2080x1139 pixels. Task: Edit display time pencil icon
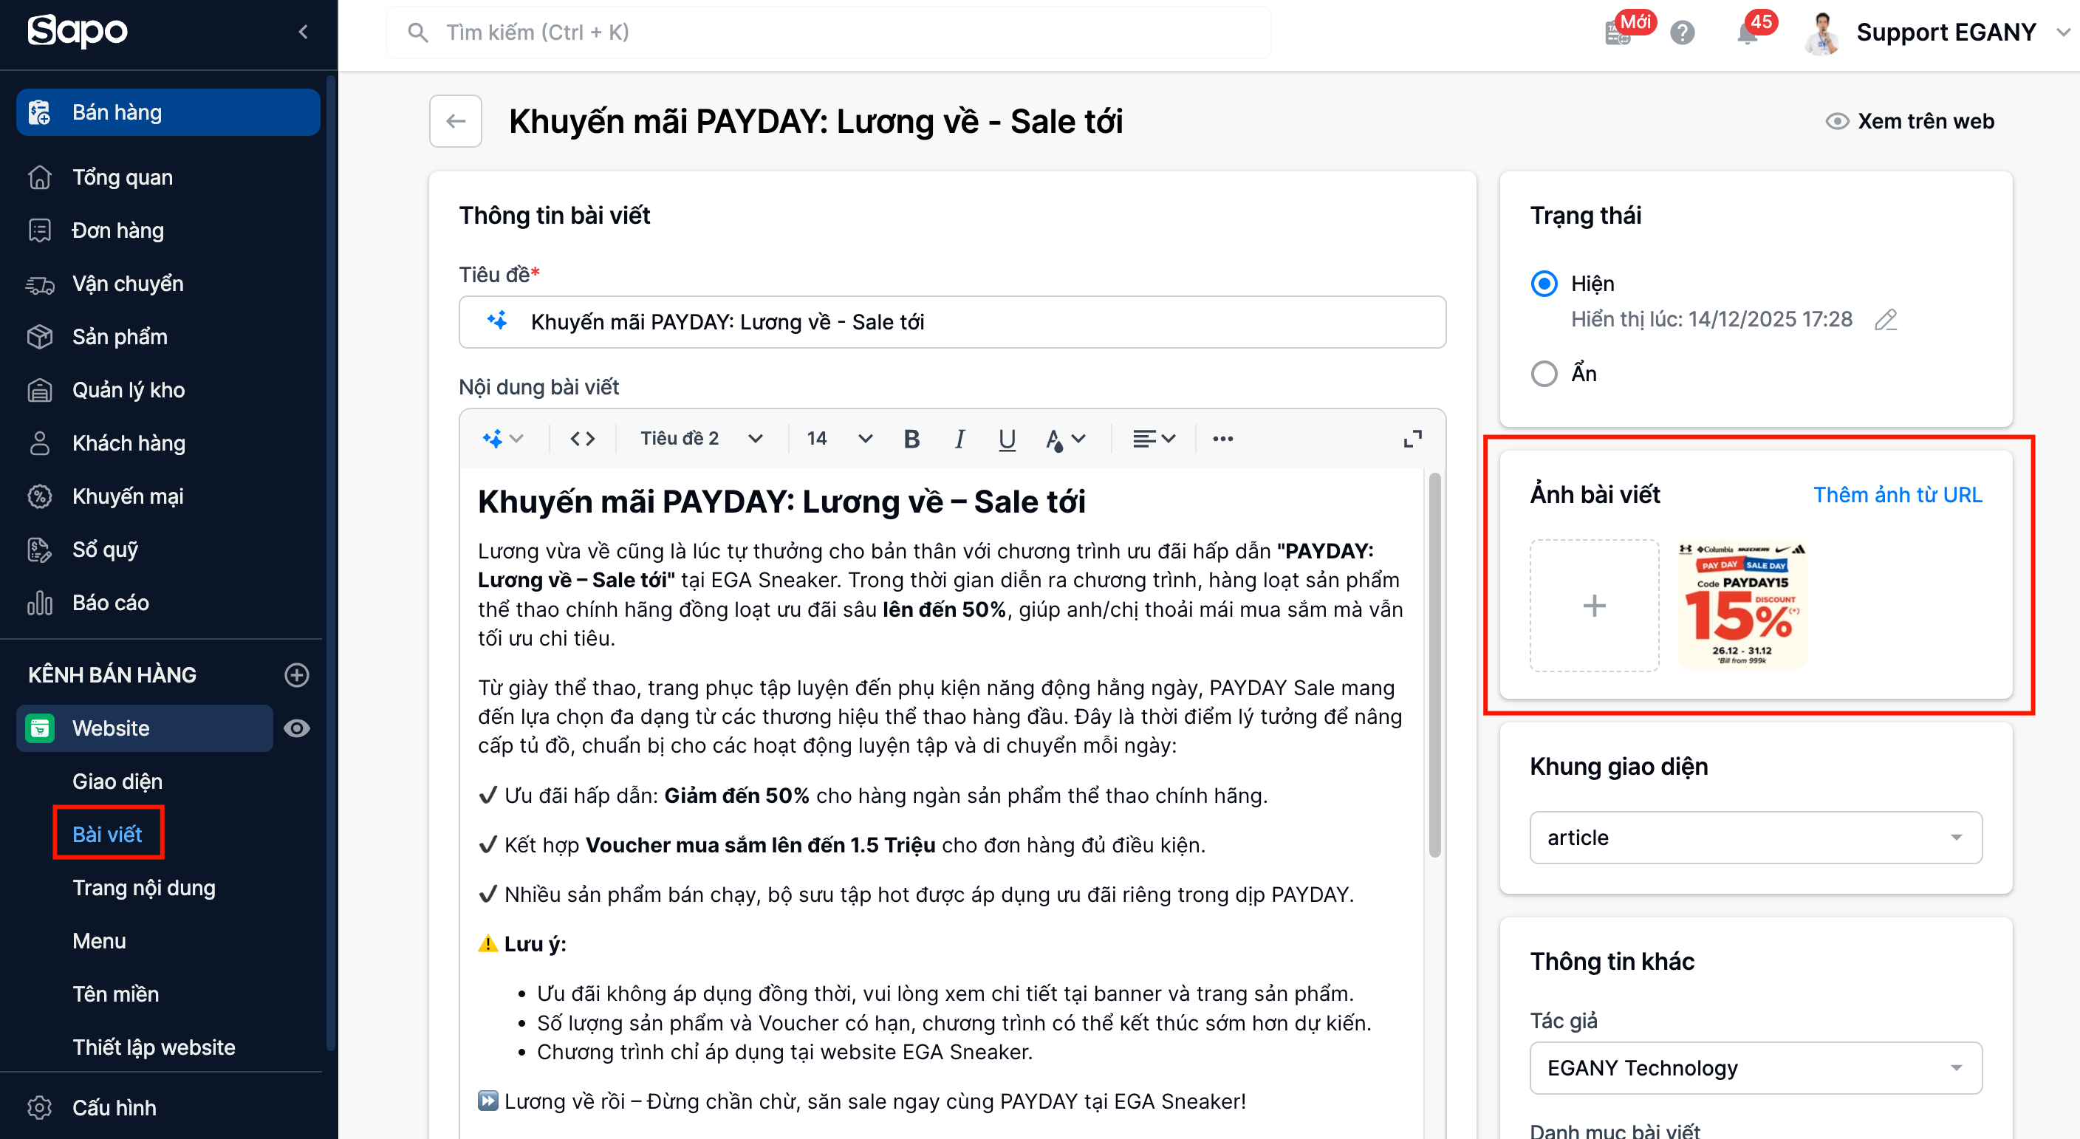click(x=1886, y=320)
